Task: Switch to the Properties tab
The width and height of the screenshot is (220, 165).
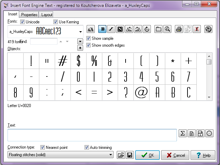Action: pos(29,15)
